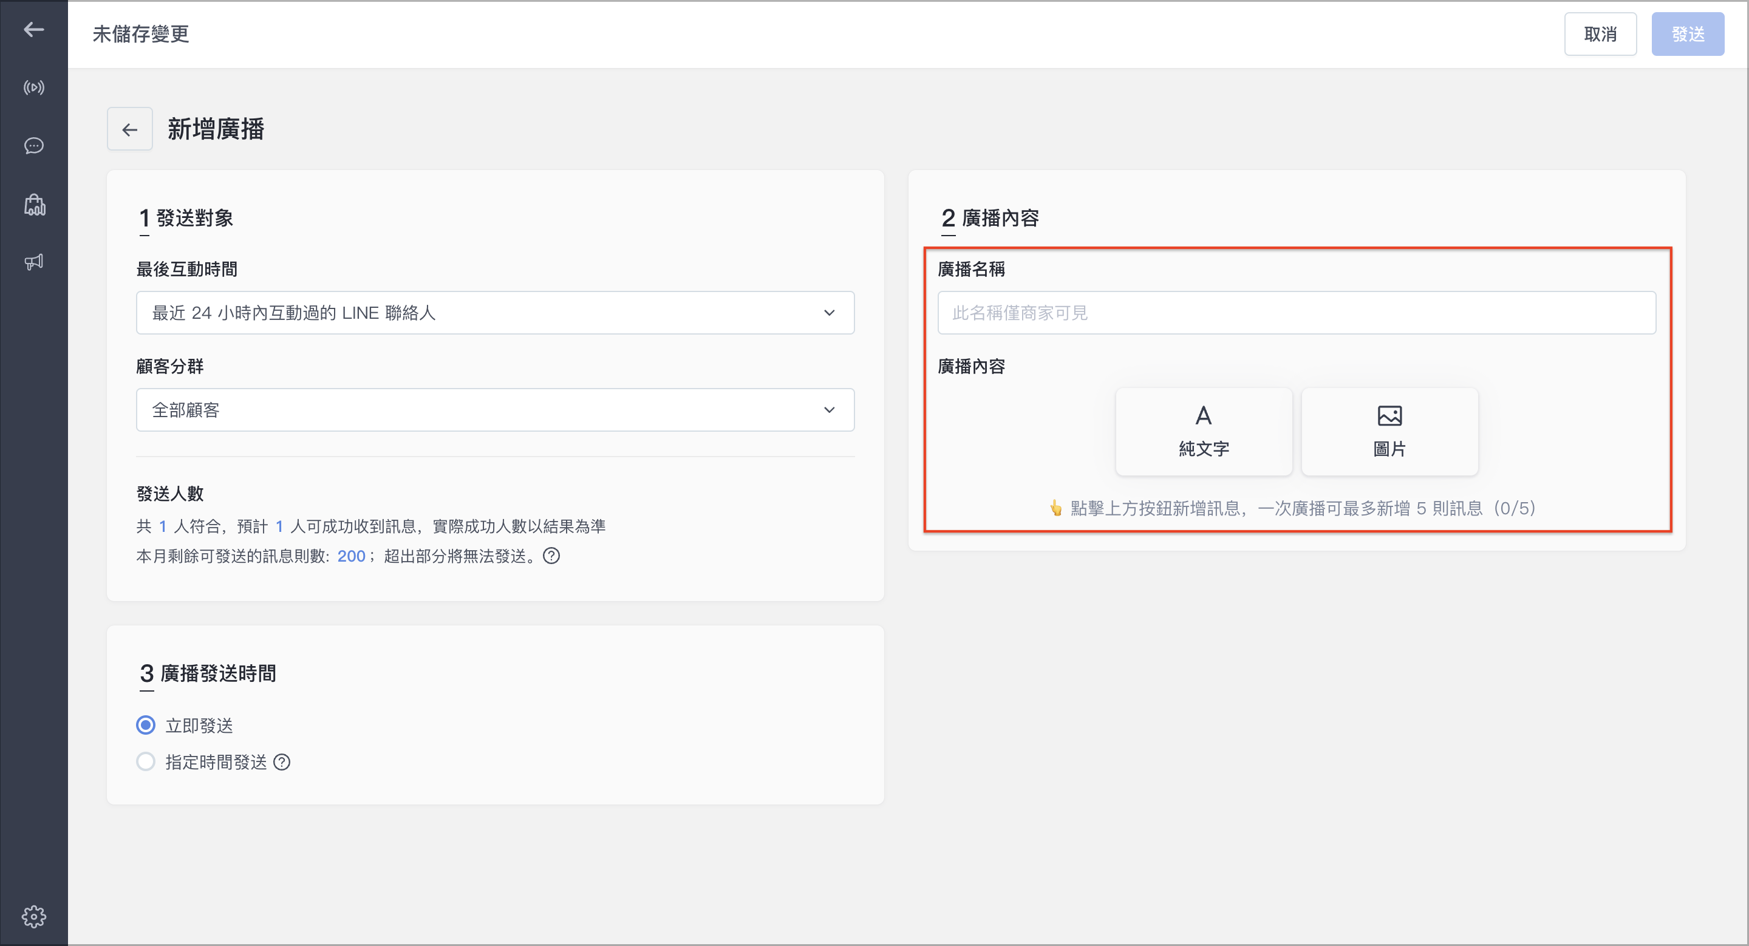Open the shop analytics sidebar icon
This screenshot has width=1749, height=946.
[34, 204]
